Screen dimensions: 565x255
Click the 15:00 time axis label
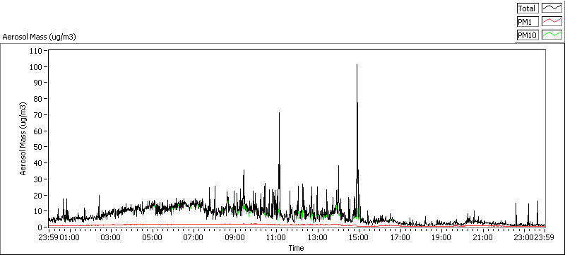tap(359, 237)
